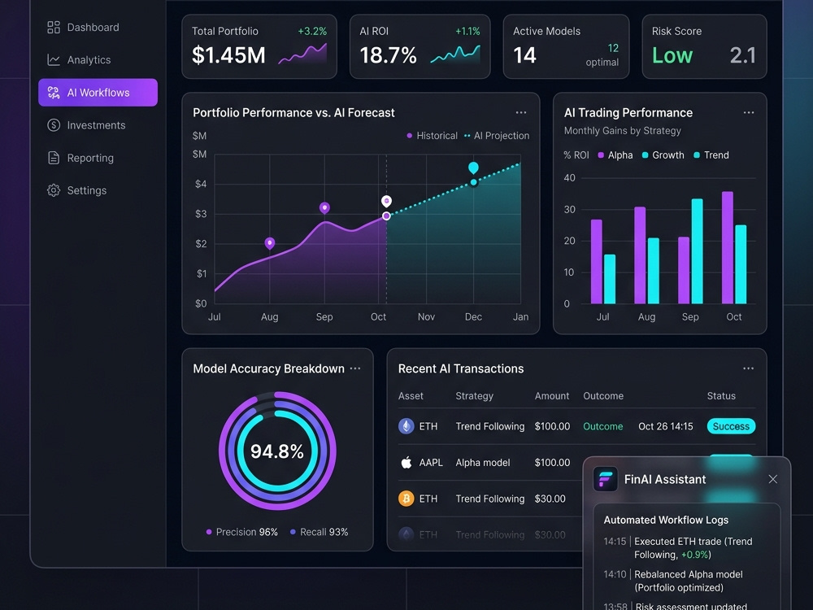813x610 pixels.
Task: Click the FinAI Assistant logo icon
Action: [x=605, y=479]
